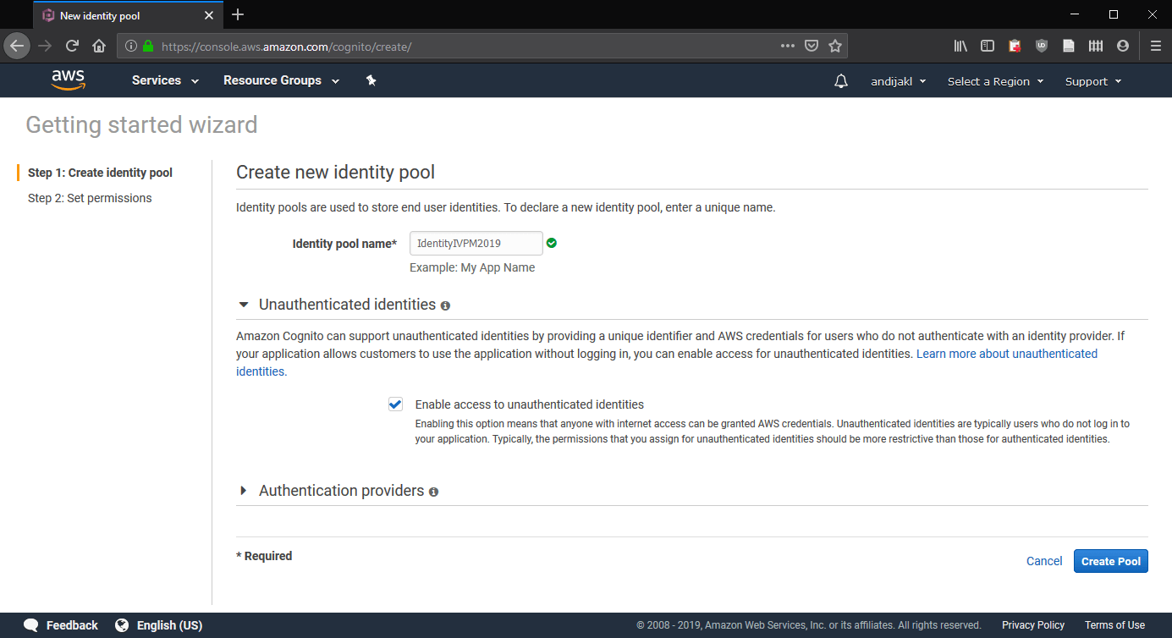This screenshot has height=638, width=1172.
Task: Open the Services dropdown menu
Action: pos(166,80)
